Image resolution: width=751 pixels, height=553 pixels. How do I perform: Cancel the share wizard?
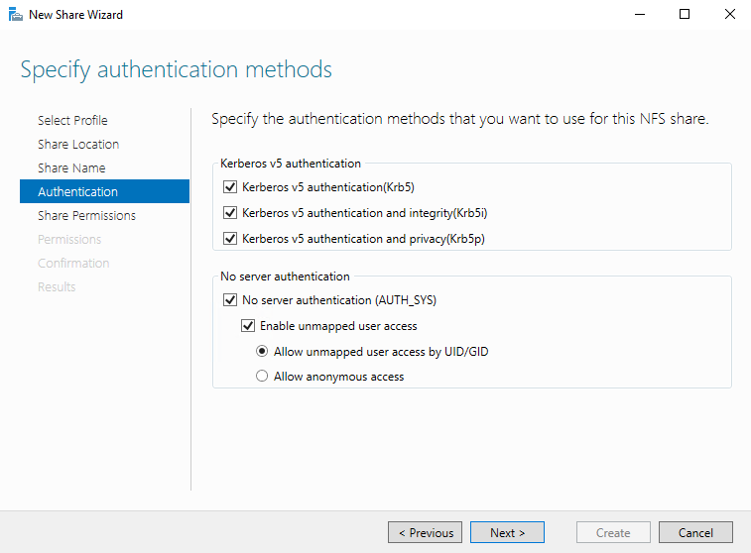695,532
